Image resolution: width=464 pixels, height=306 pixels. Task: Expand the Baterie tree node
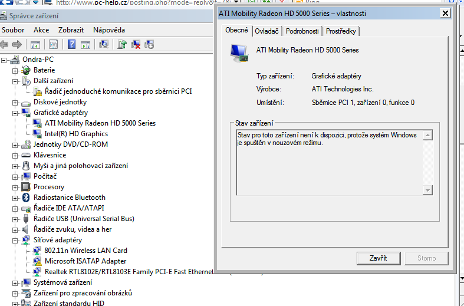click(15, 70)
